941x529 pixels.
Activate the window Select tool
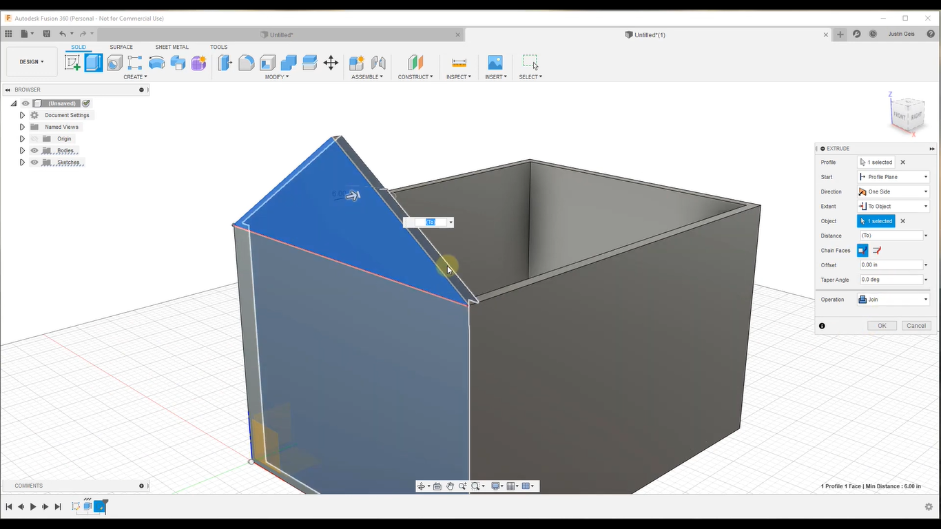pyautogui.click(x=530, y=62)
